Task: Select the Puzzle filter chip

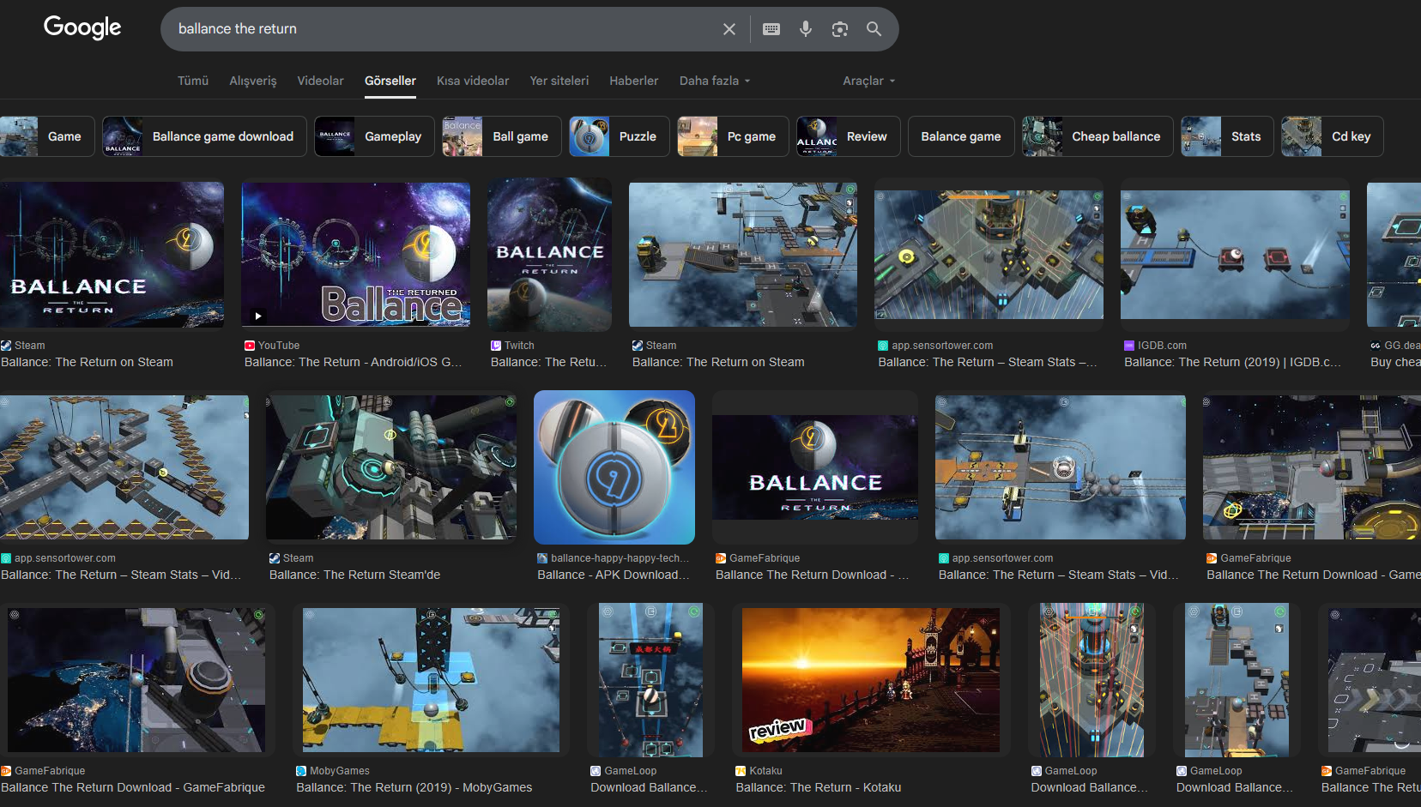Action: click(619, 136)
